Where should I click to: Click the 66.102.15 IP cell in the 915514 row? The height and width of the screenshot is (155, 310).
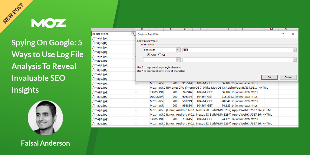click(228, 83)
